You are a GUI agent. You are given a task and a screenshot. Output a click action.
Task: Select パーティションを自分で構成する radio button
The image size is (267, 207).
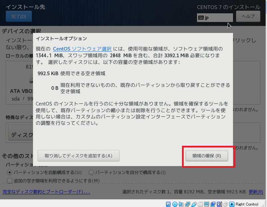(x=91, y=172)
